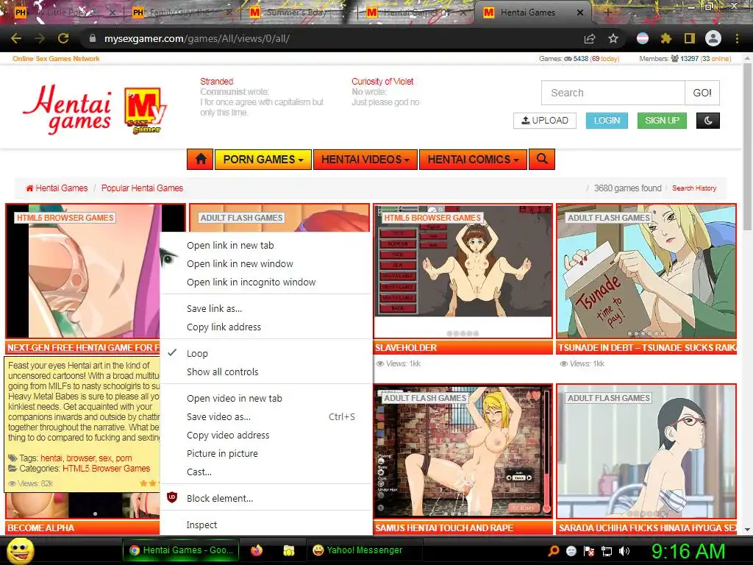This screenshot has width=753, height=565.
Task: Reload the page with the refresh icon
Action: point(63,38)
